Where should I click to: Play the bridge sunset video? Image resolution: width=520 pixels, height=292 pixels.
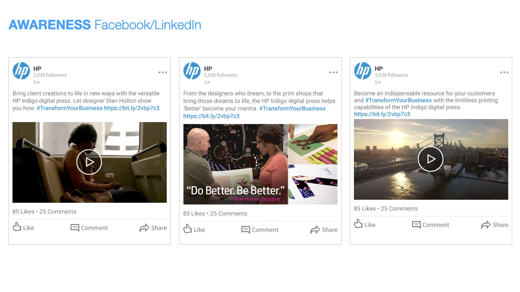(430, 159)
